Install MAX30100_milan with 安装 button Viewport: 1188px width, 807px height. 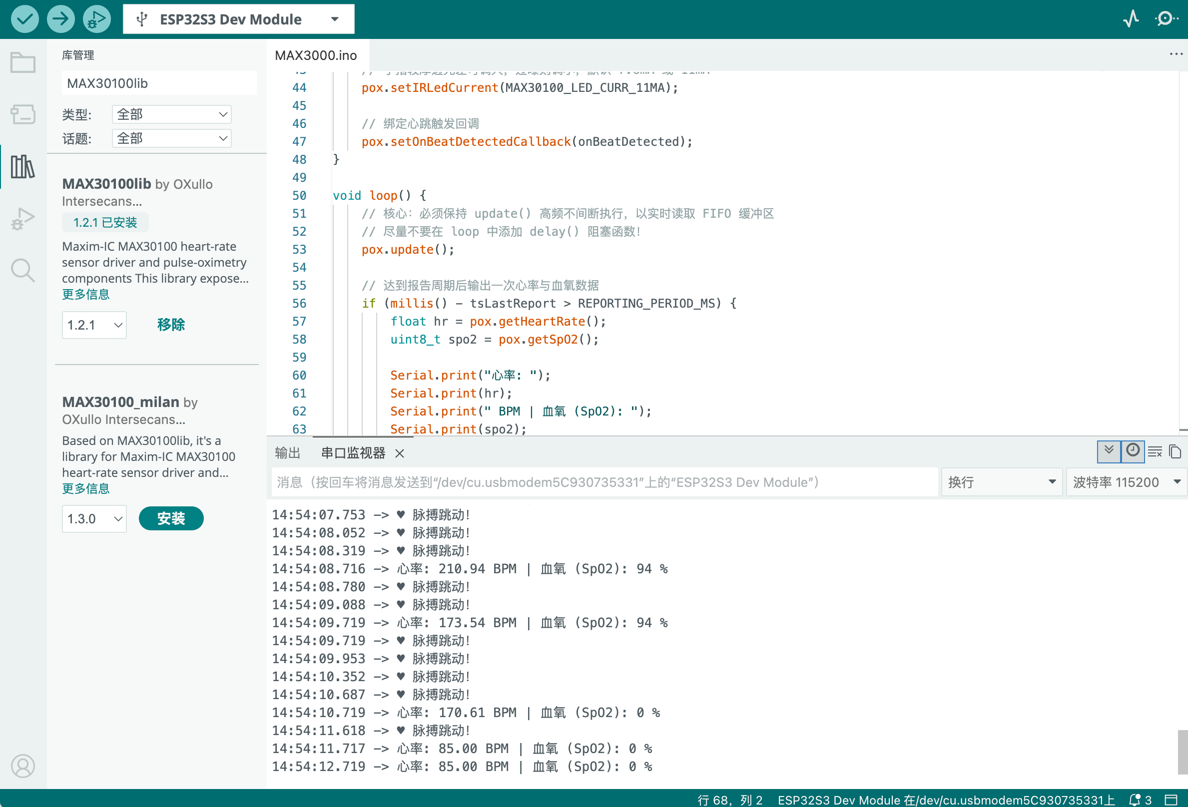coord(171,519)
